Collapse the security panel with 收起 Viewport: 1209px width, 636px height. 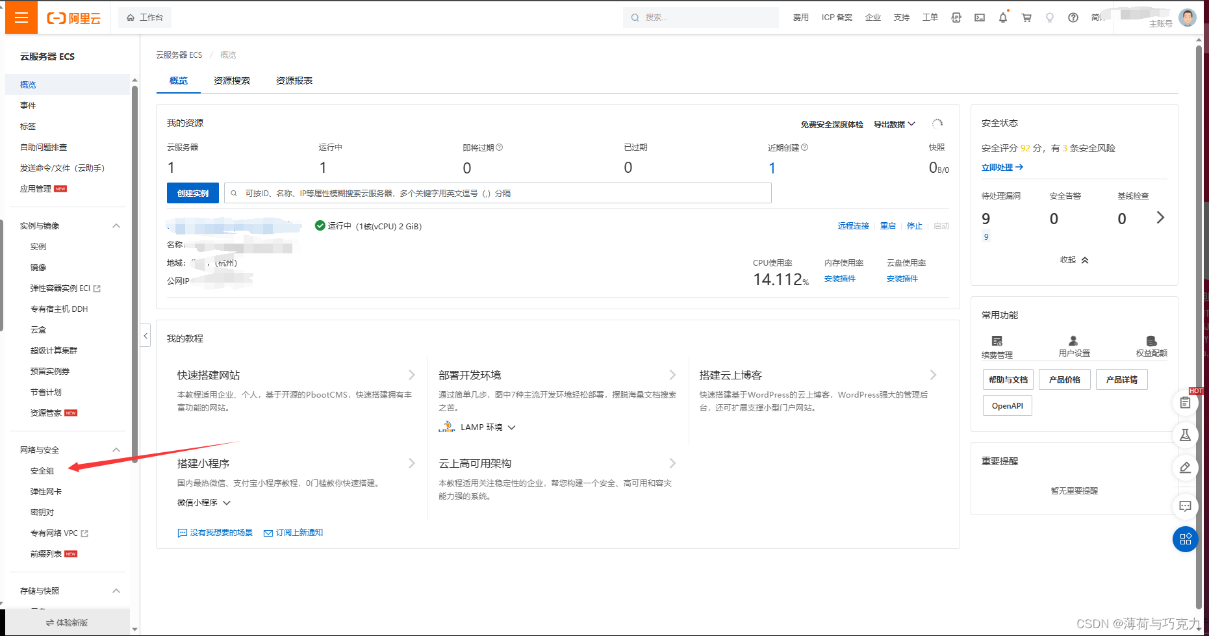pyautogui.click(x=1075, y=260)
